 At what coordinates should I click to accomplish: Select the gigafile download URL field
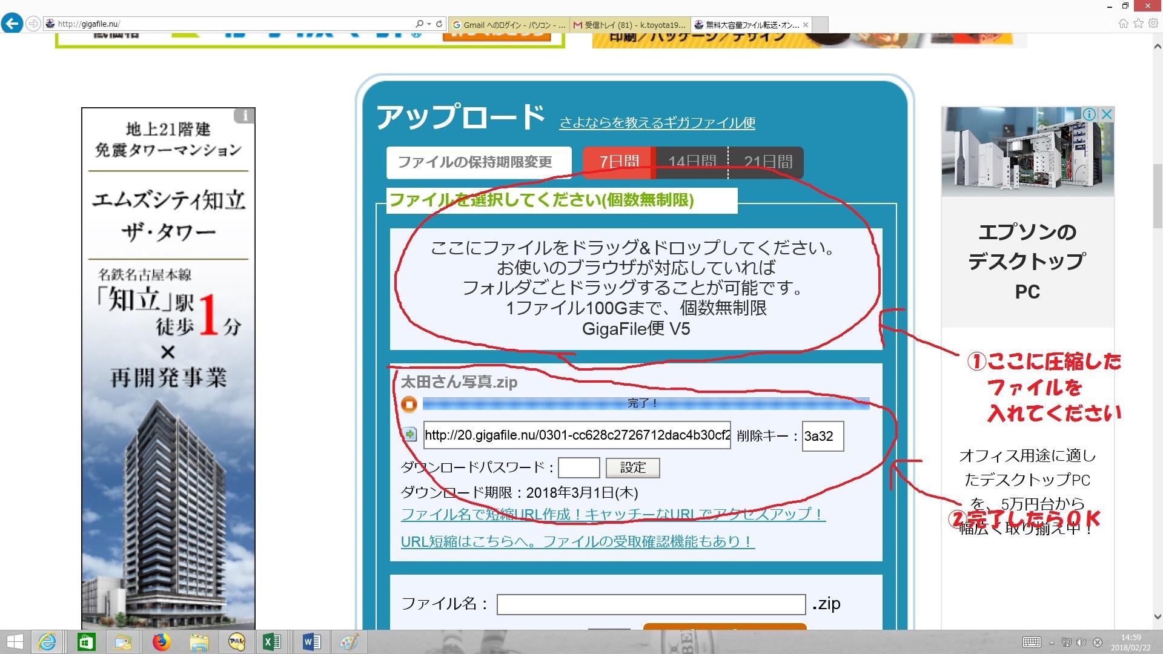(577, 435)
